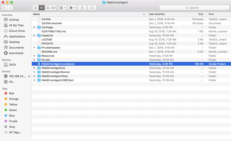Filter by Blue tag

11,116
